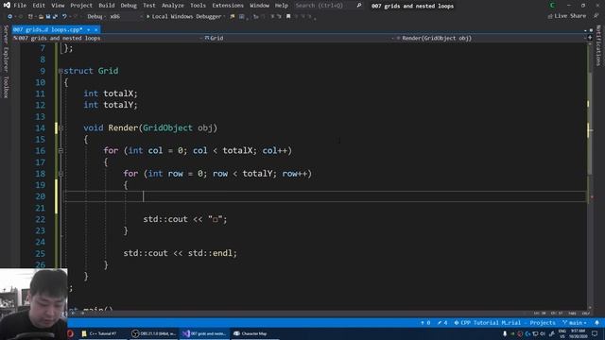Click the Visual Studio logo icon
The width and height of the screenshot is (605, 340).
click(7, 6)
